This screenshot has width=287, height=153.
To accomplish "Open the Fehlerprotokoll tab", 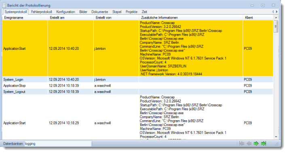I will (42, 12).
